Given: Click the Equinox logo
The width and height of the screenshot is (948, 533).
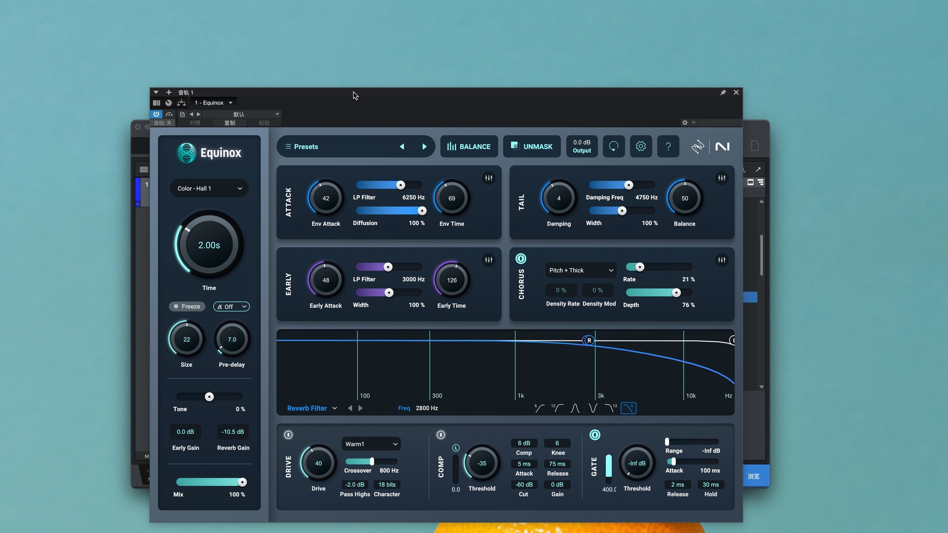Looking at the screenshot, I should pyautogui.click(x=209, y=153).
